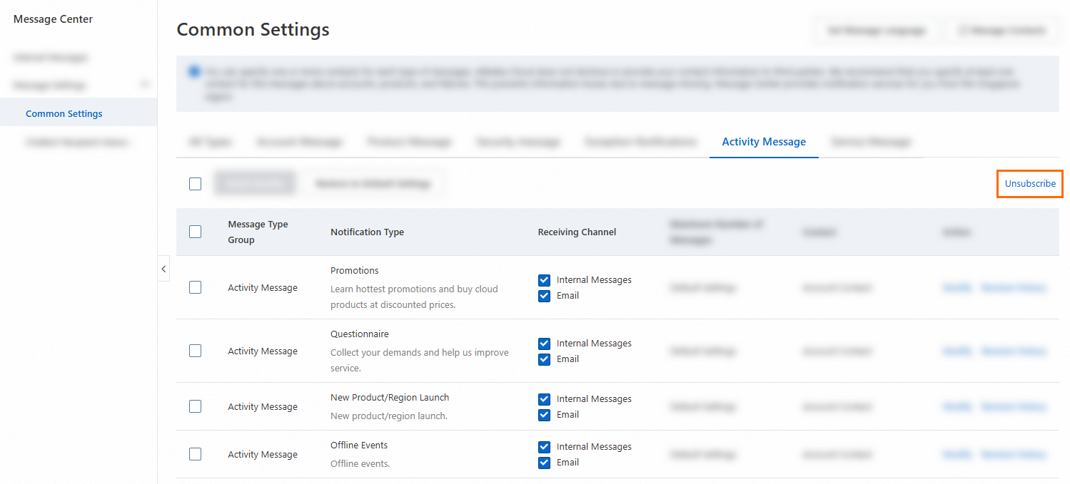The image size is (1070, 484).
Task: Uncheck Internal Messages for New Product/Region Launch
Action: coord(545,399)
